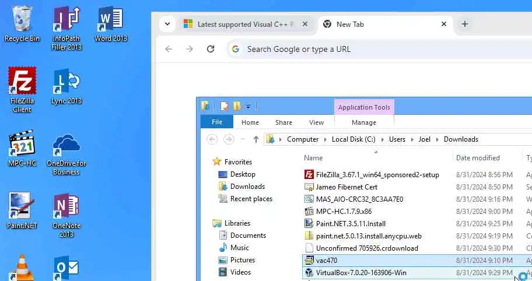Open OneDrive for Business desktop shortcut
The width and height of the screenshot is (532, 281).
[x=66, y=153]
